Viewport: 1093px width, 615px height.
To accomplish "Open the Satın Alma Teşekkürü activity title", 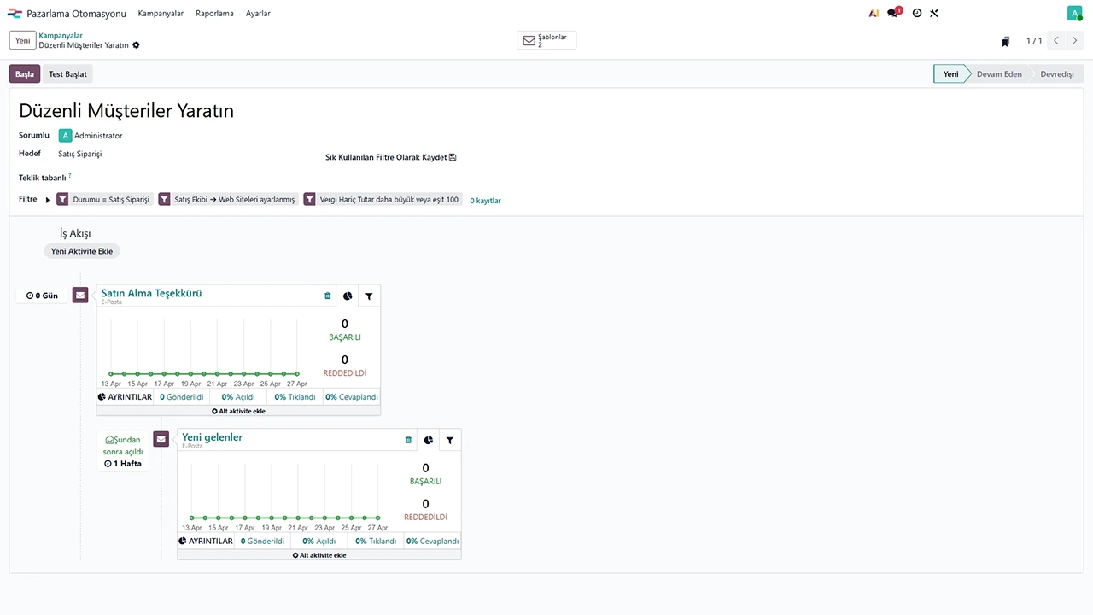I will click(x=151, y=293).
